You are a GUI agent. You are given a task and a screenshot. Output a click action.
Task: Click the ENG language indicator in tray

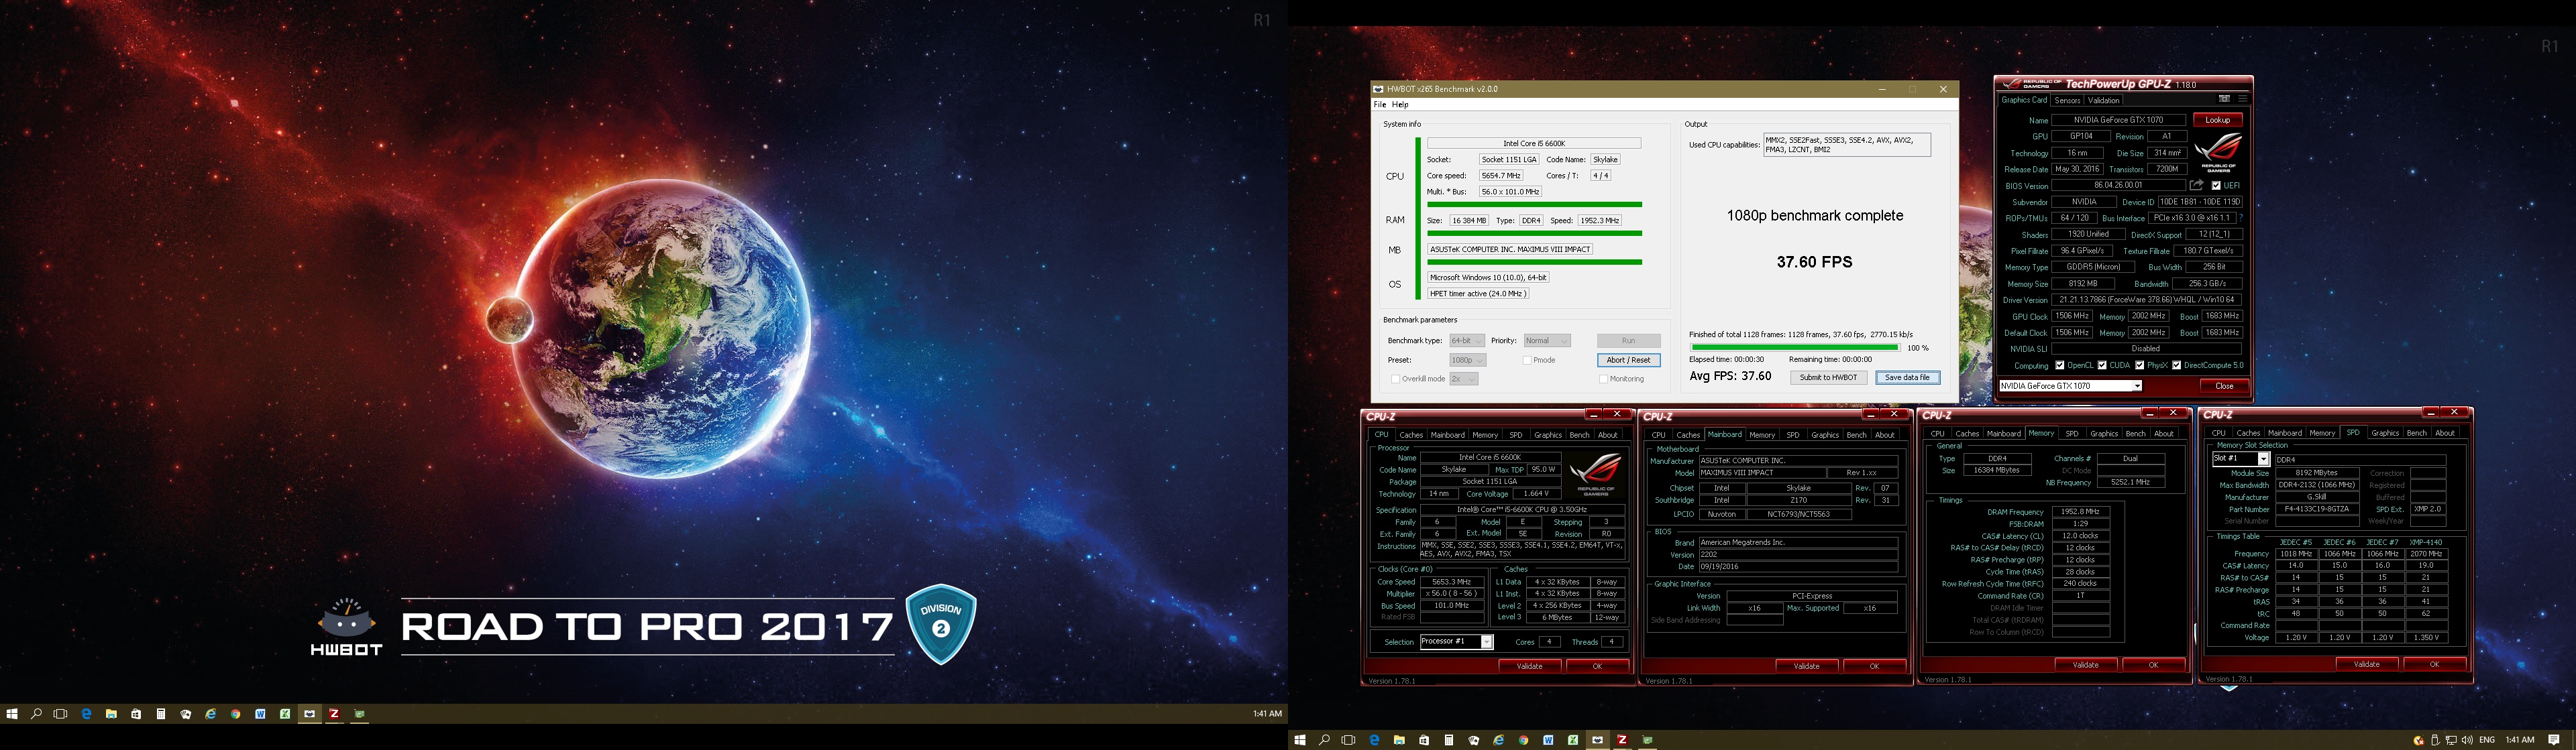click(x=2487, y=740)
